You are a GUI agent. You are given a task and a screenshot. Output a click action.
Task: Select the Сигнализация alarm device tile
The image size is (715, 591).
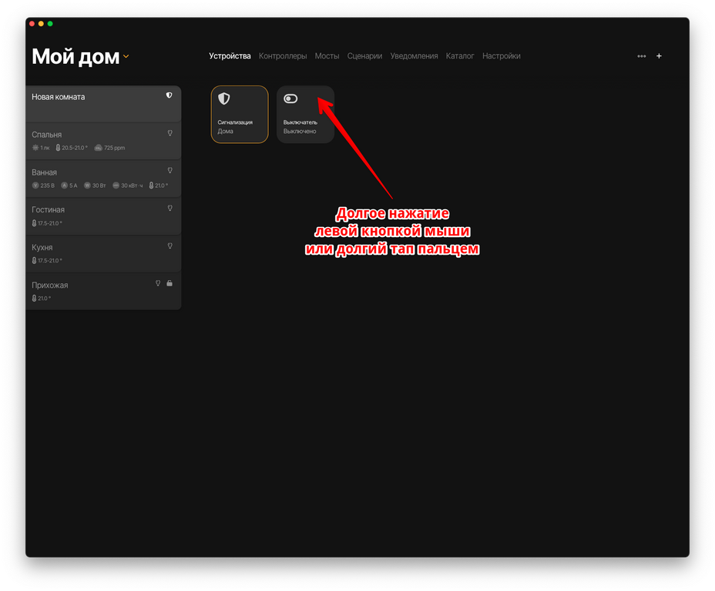pyautogui.click(x=240, y=114)
